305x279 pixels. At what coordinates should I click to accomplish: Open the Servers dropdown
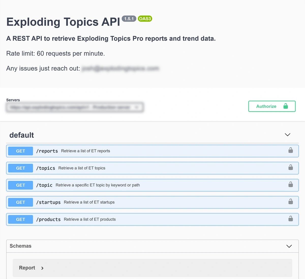pyautogui.click(x=75, y=107)
